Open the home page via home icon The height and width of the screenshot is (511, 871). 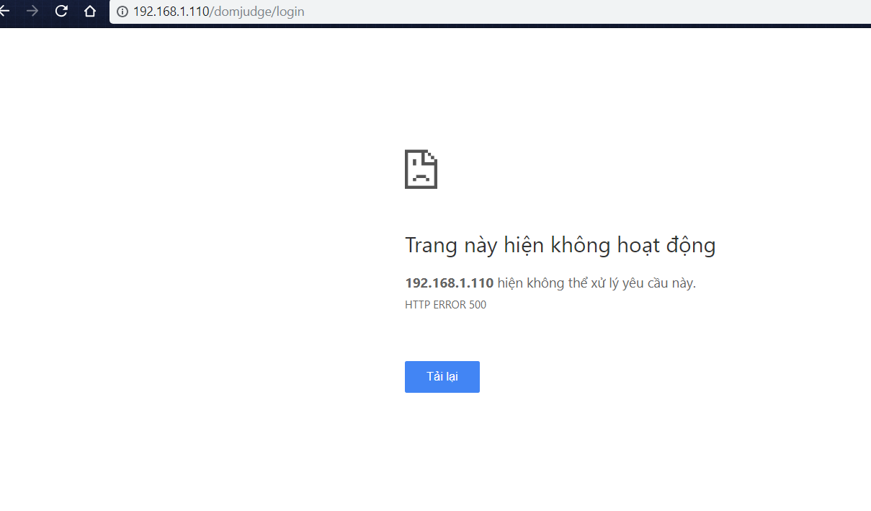89,12
